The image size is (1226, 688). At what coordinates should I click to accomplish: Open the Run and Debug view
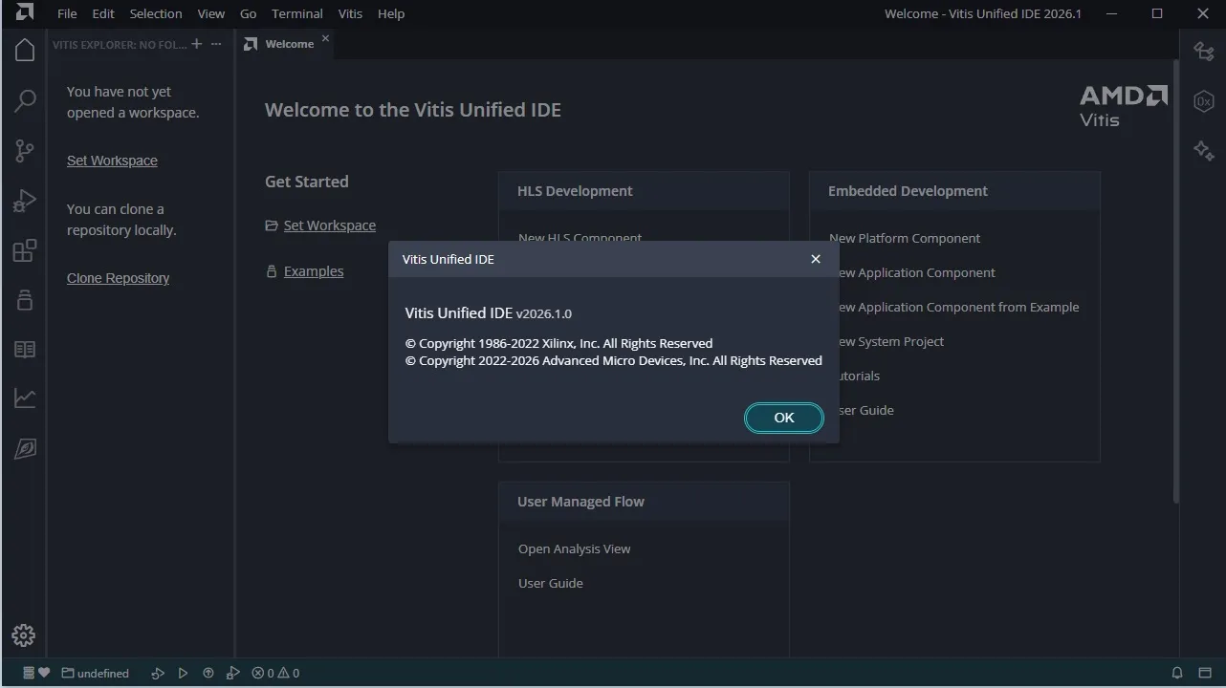[25, 201]
